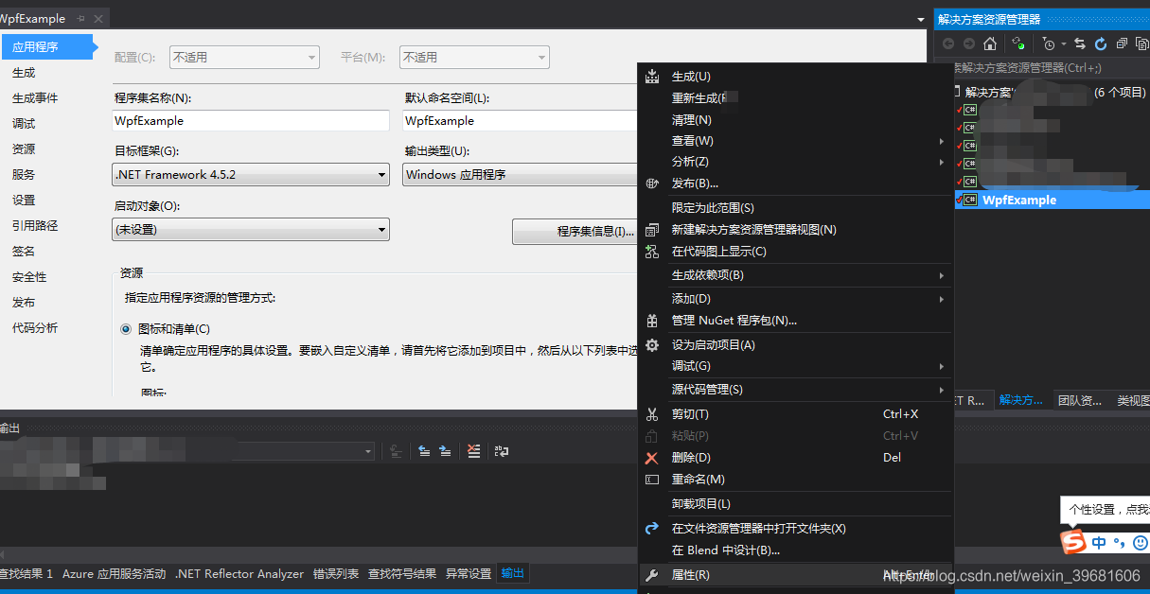Click the Collapse All icon in Solution Explorer
Image resolution: width=1150 pixels, height=594 pixels.
(x=1122, y=44)
